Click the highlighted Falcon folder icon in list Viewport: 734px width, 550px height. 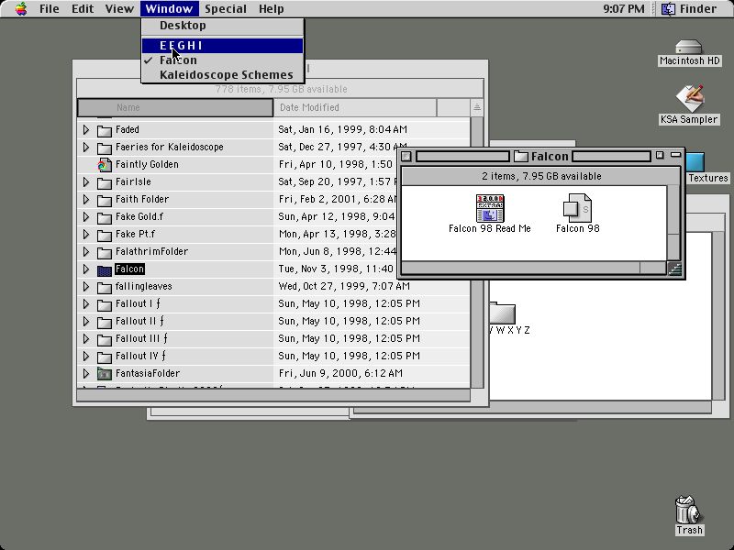[104, 269]
